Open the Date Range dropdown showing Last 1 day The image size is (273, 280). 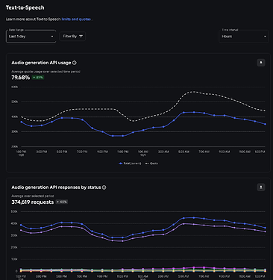click(31, 37)
